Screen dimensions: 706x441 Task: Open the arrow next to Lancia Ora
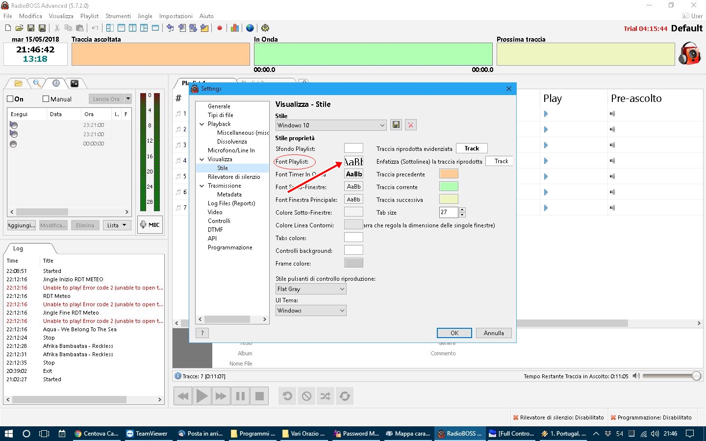128,98
